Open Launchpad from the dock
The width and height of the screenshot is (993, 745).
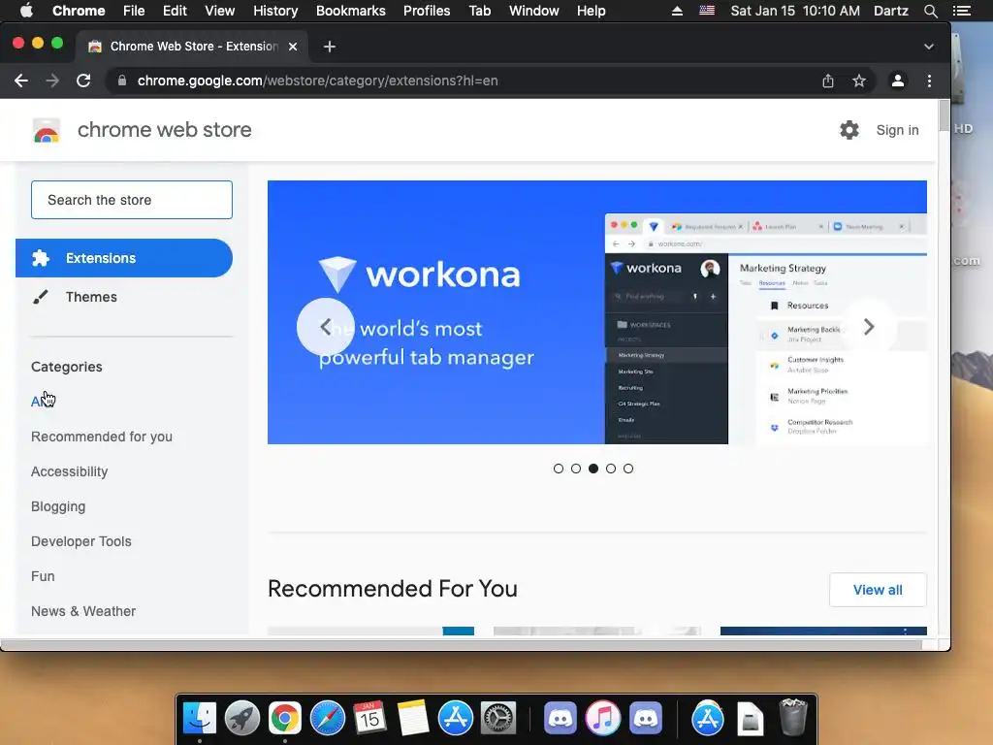(241, 718)
